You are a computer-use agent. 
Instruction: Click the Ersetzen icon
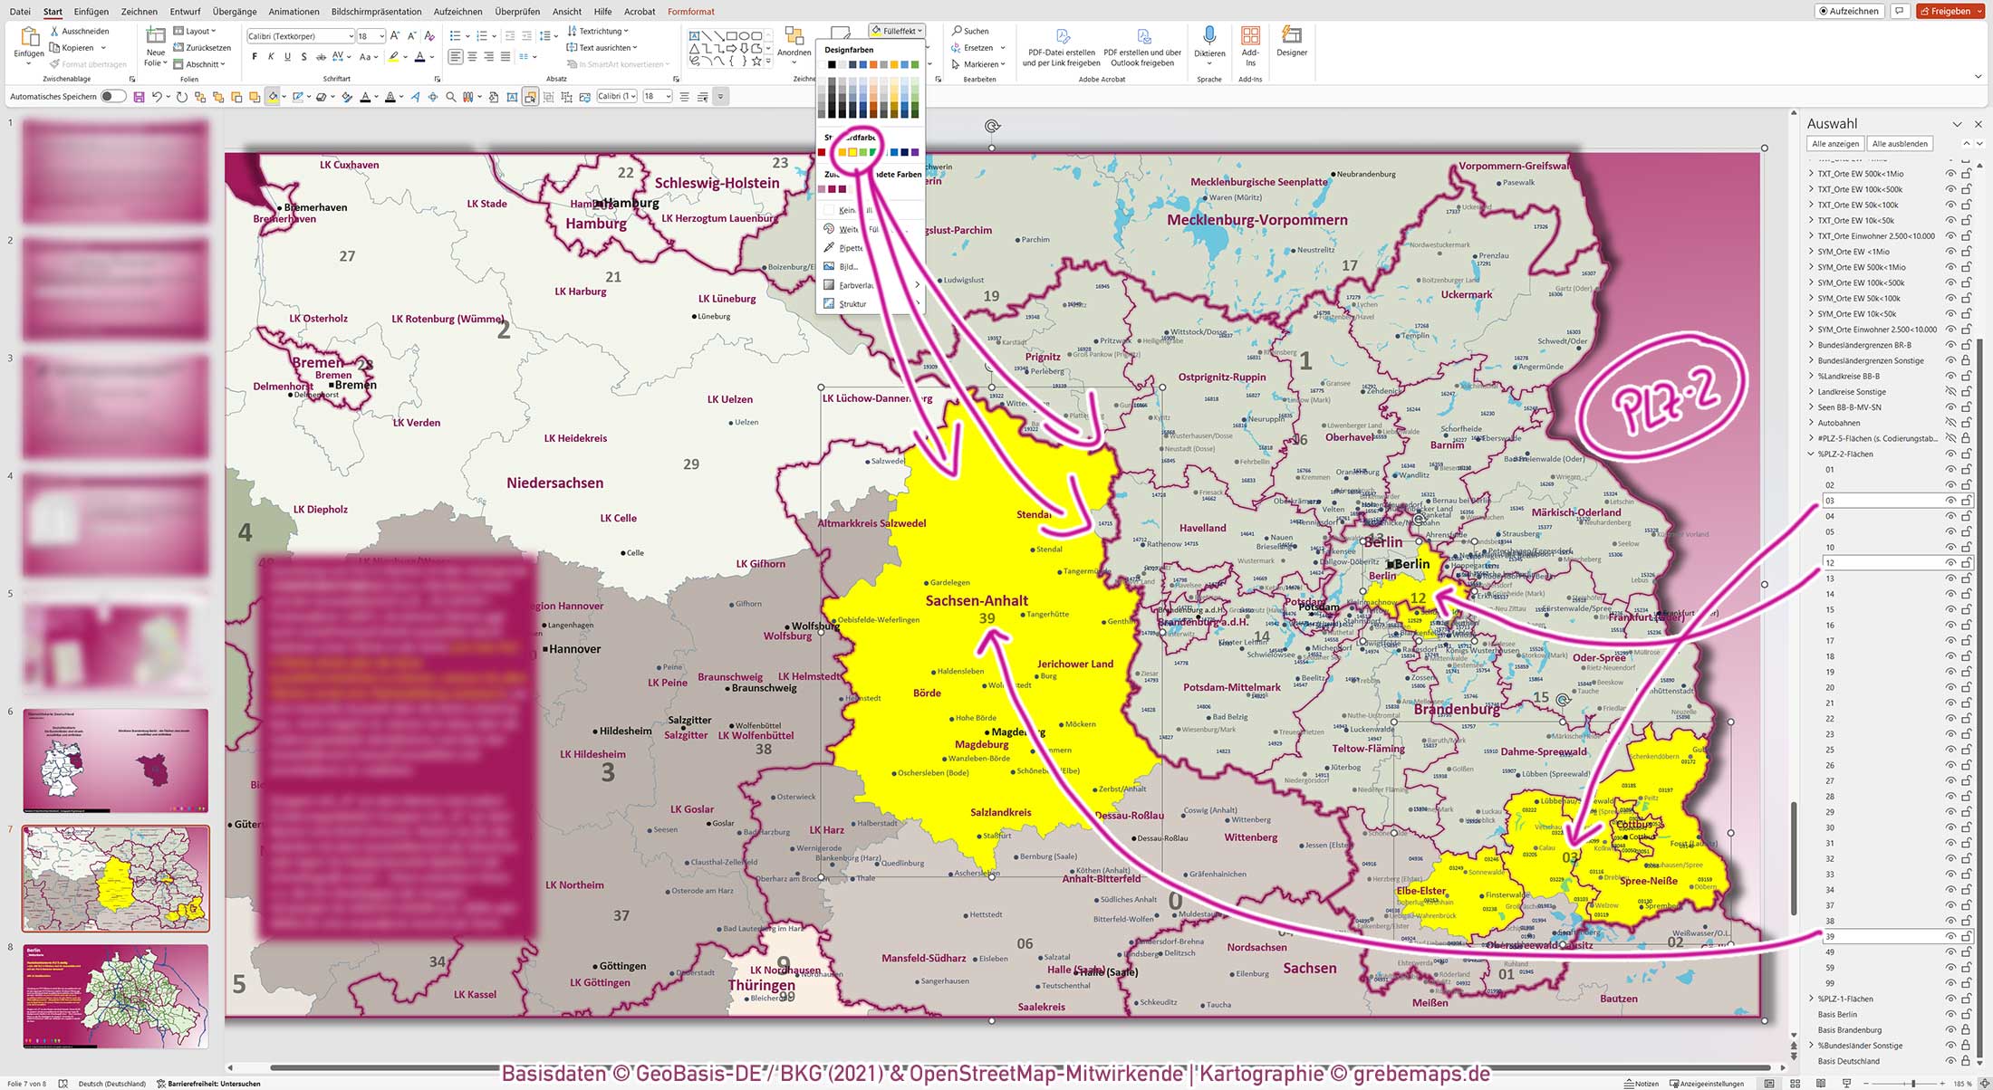(x=958, y=47)
